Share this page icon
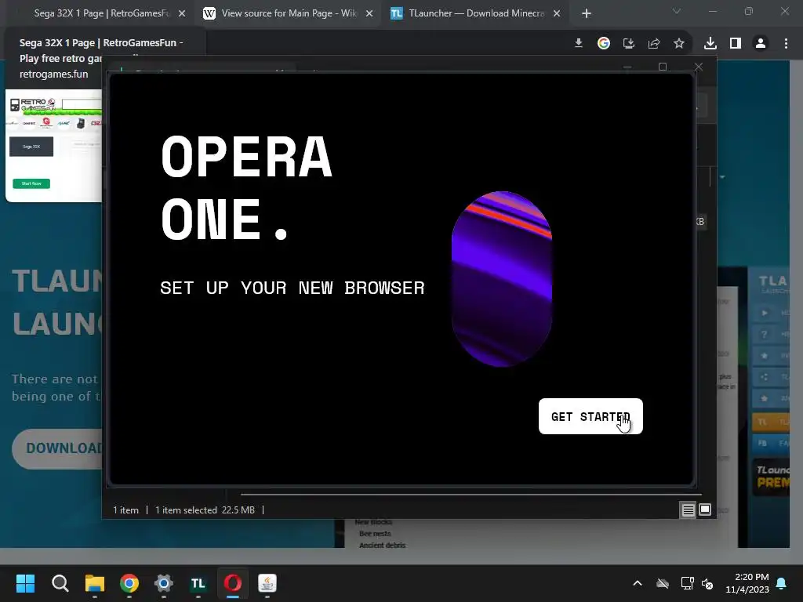Viewport: 803px width, 602px height. point(654,44)
